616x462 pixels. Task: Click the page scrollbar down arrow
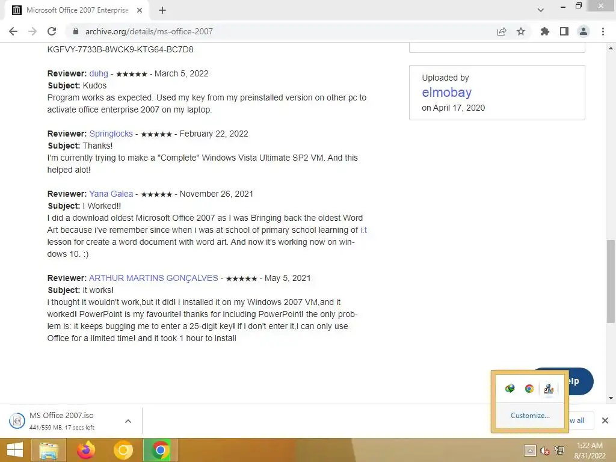click(x=611, y=398)
